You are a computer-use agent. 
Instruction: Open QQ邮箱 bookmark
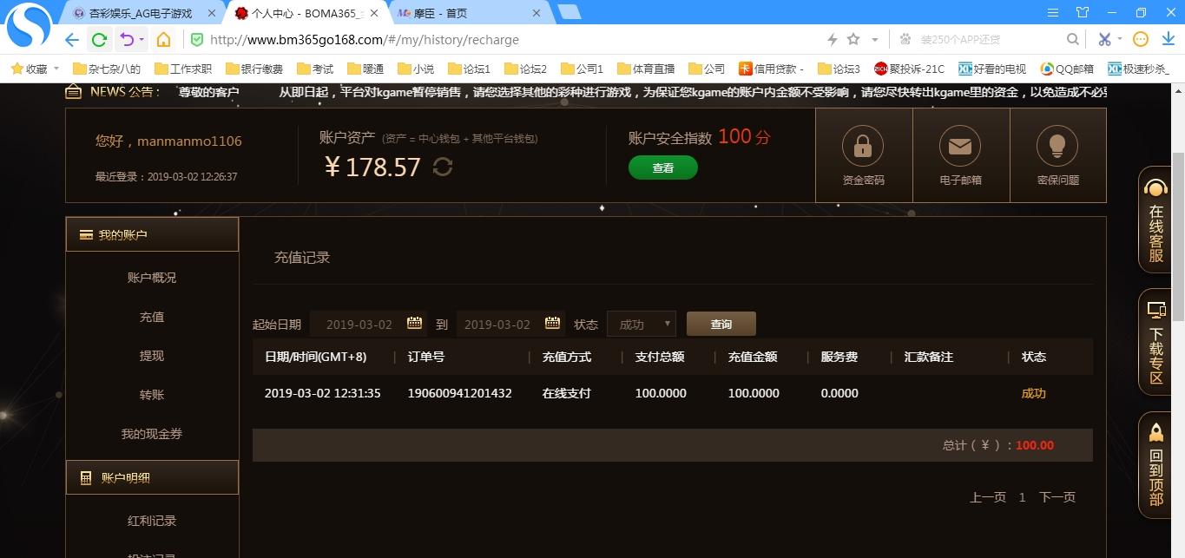click(x=1067, y=69)
